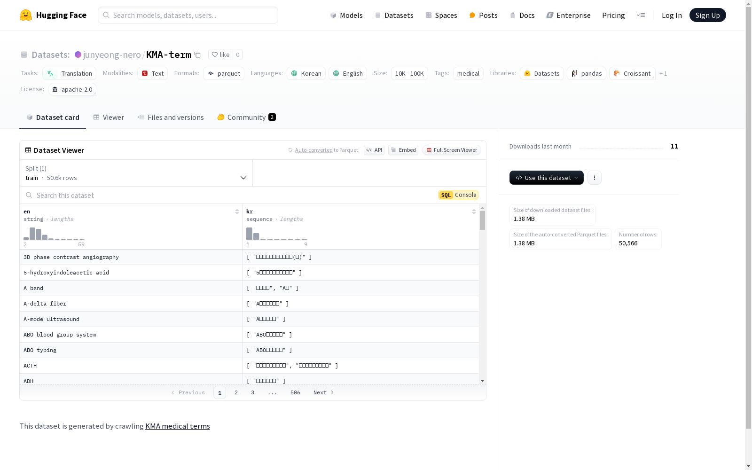The height and width of the screenshot is (470, 752).
Task: Open the three-dot more options menu
Action: click(x=595, y=178)
